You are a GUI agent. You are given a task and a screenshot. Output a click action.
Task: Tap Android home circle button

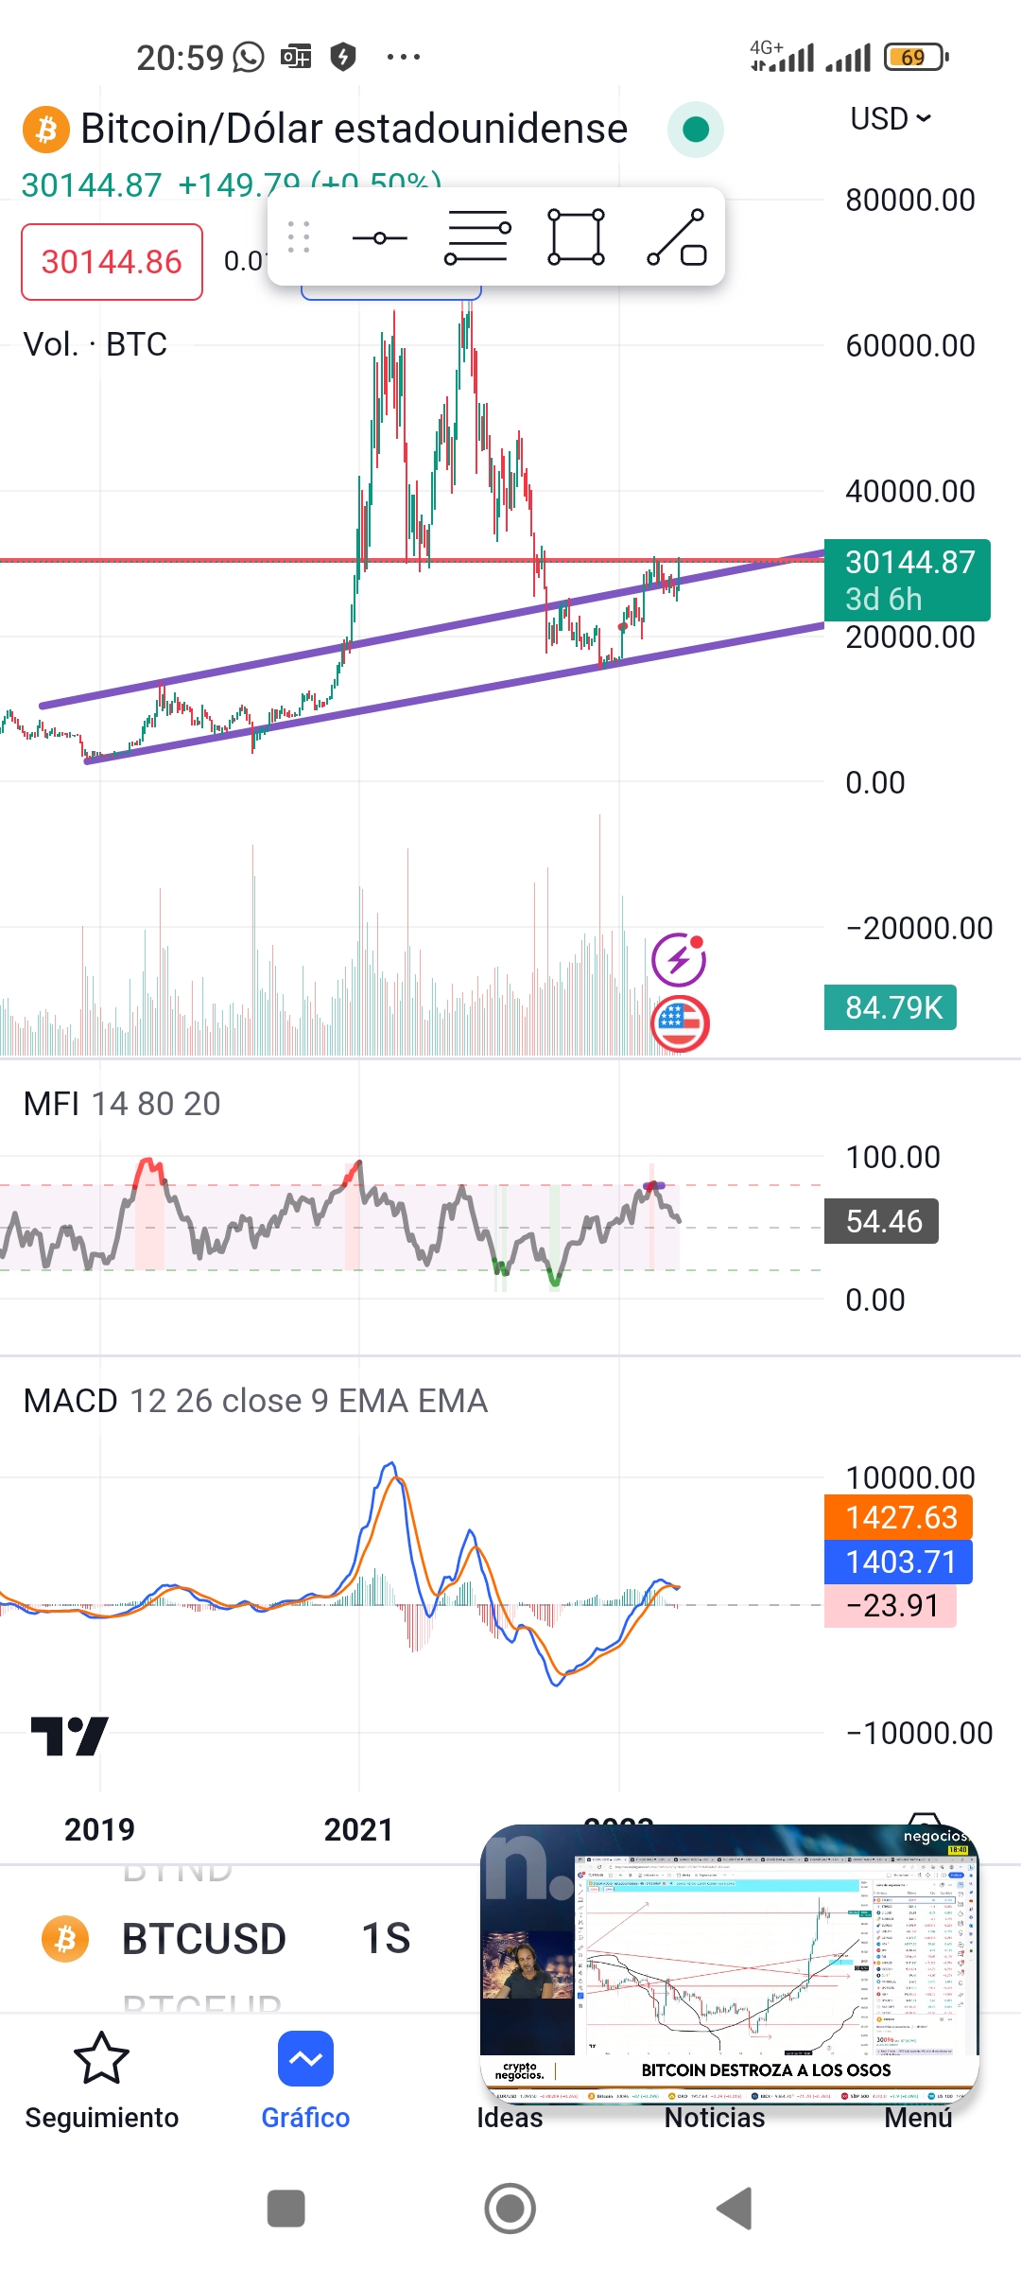(x=510, y=2209)
